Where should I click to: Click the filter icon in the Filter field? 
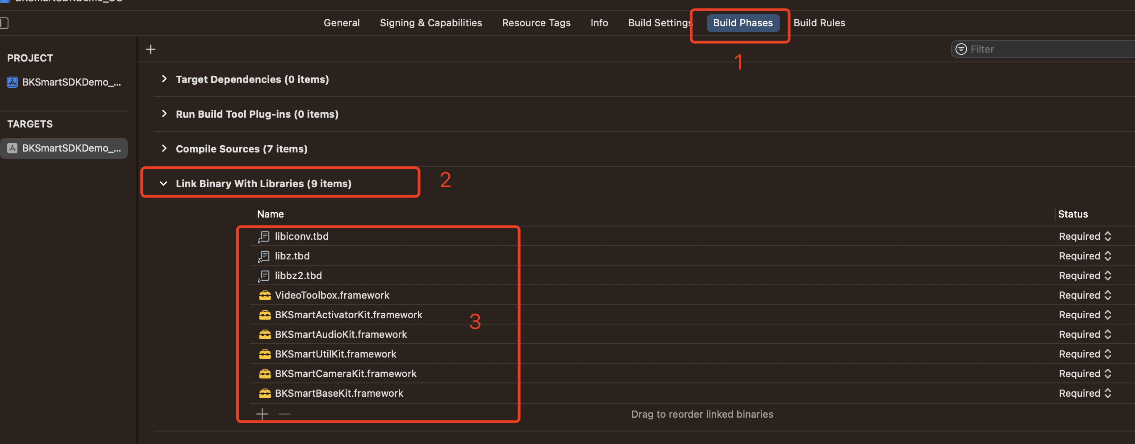point(961,49)
